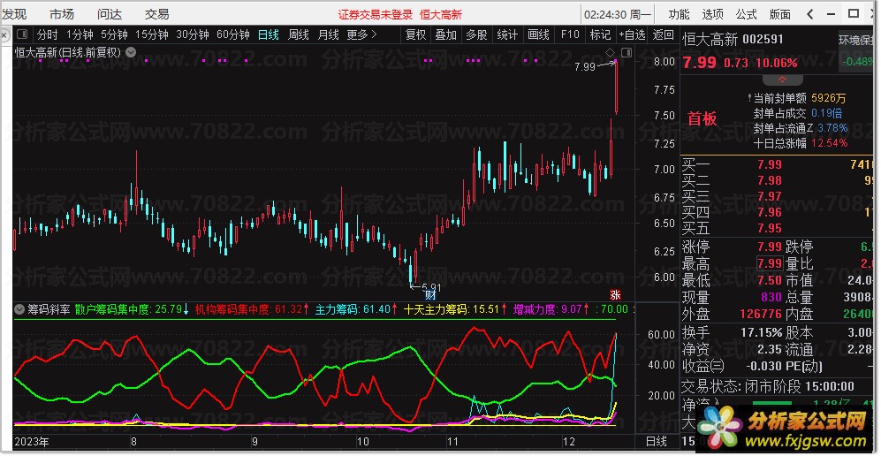The height and width of the screenshot is (456, 881).
Task: Click the 标记 toolbar button
Action: 600,34
